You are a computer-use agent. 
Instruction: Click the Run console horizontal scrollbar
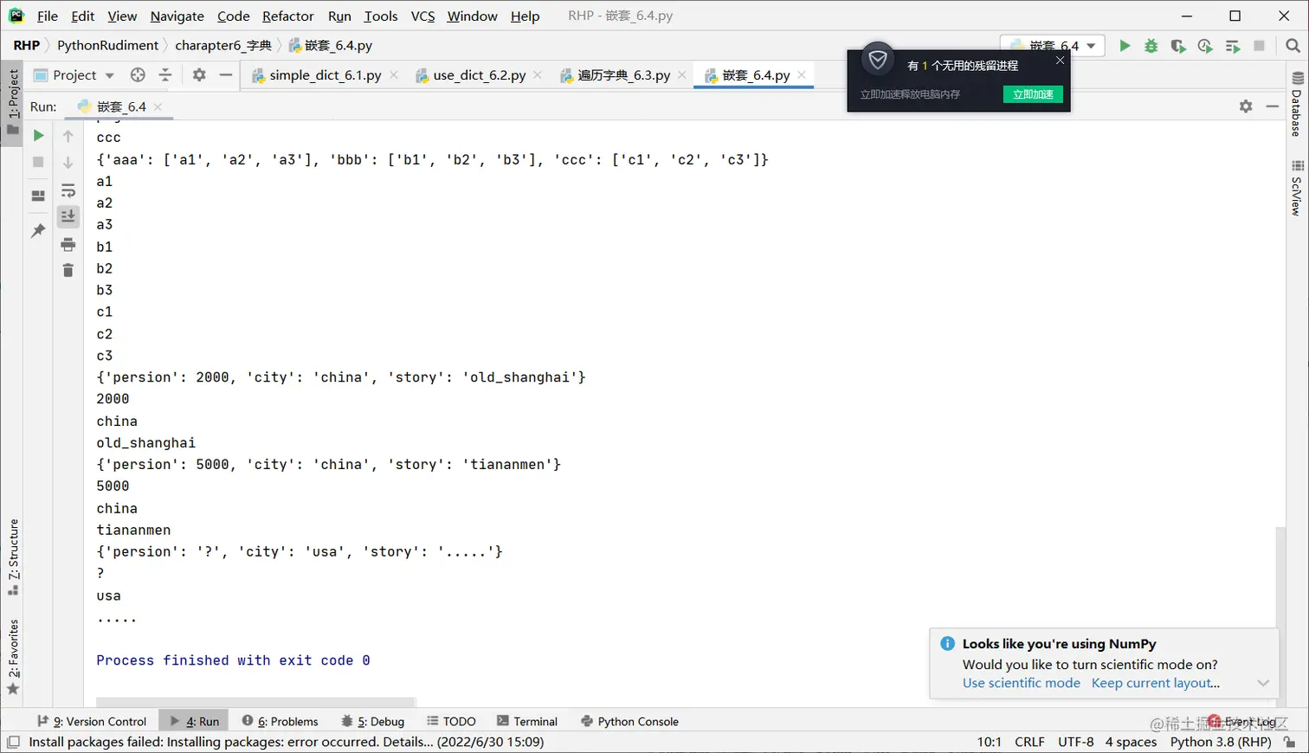(x=255, y=702)
